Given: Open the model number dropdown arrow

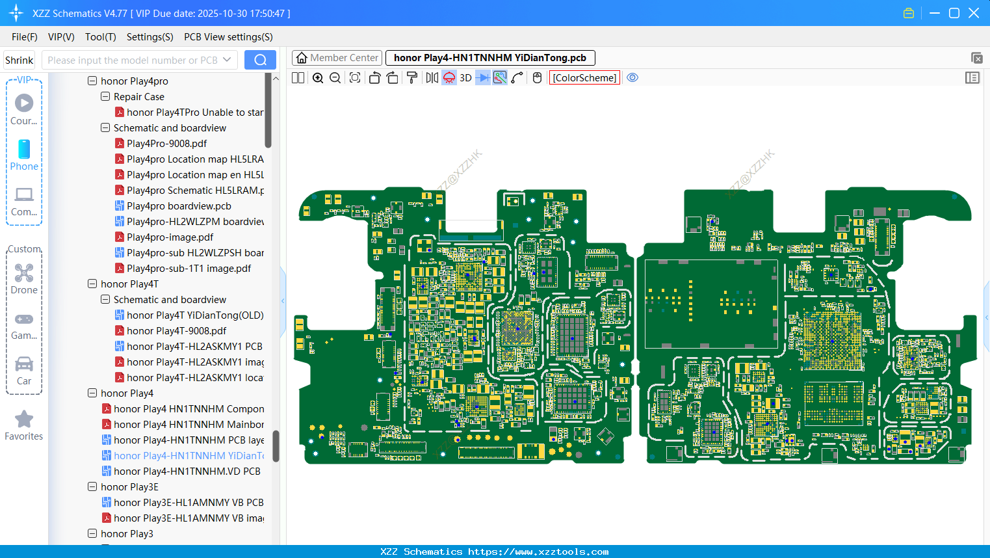Looking at the screenshot, I should pyautogui.click(x=227, y=60).
